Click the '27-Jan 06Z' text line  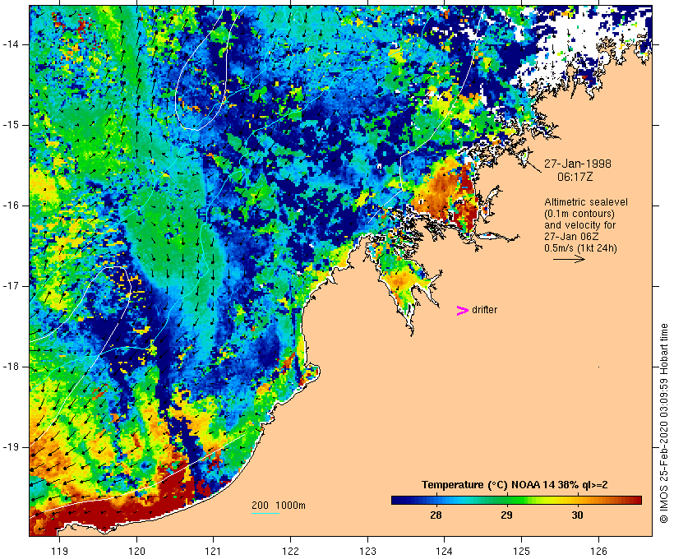(571, 237)
